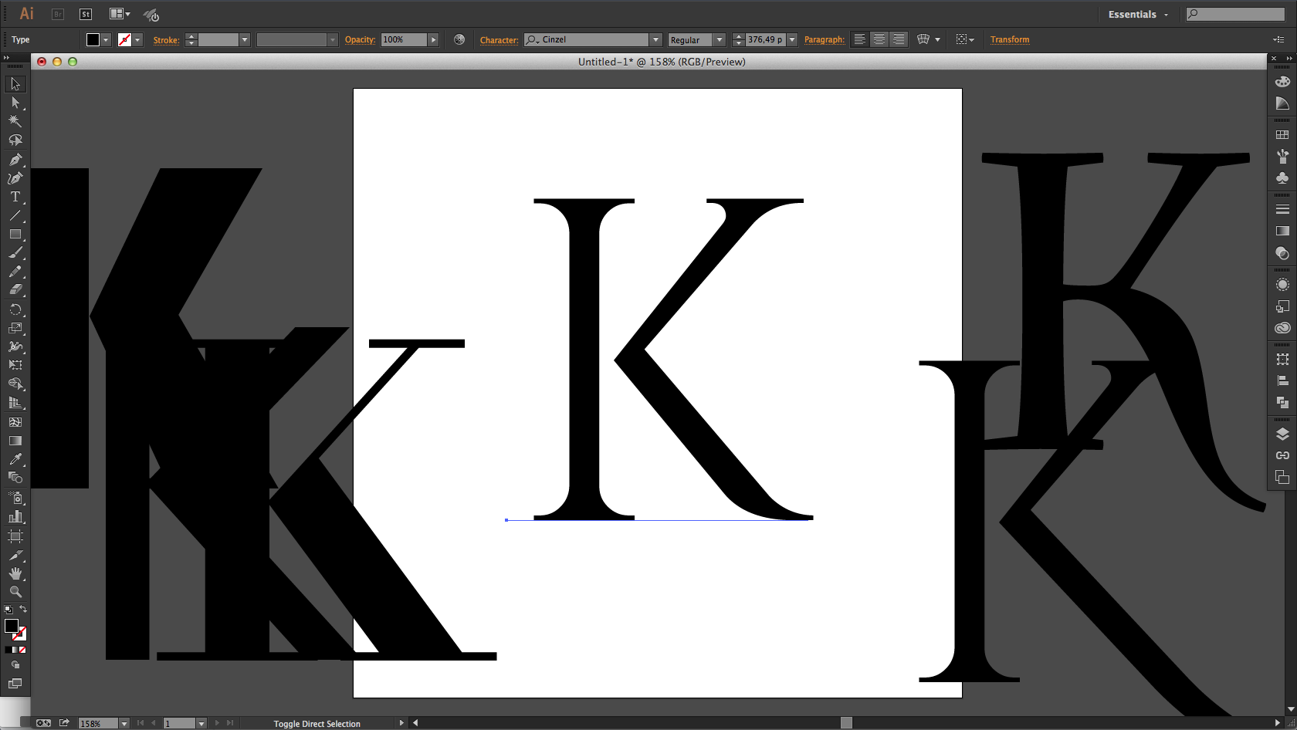Select the Artboard tool

15,536
